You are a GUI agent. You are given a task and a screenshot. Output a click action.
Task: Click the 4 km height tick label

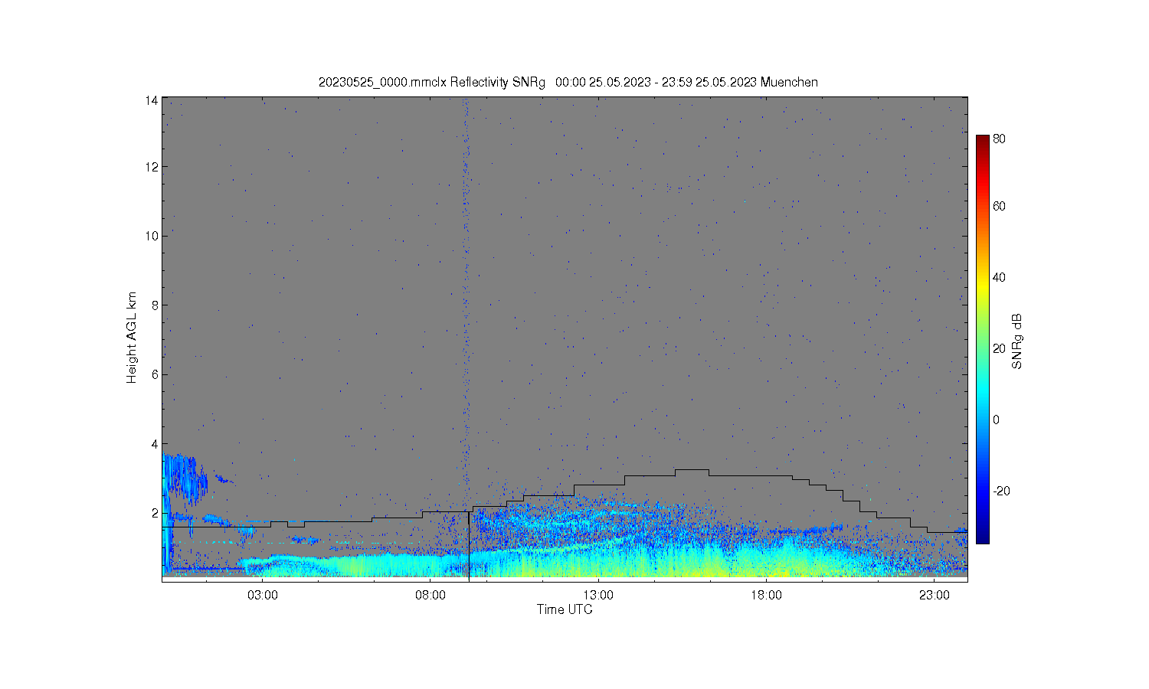[155, 444]
